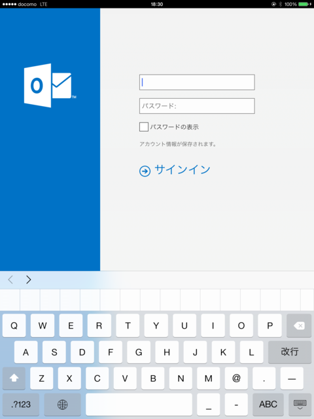Tap the period key

click(264, 378)
